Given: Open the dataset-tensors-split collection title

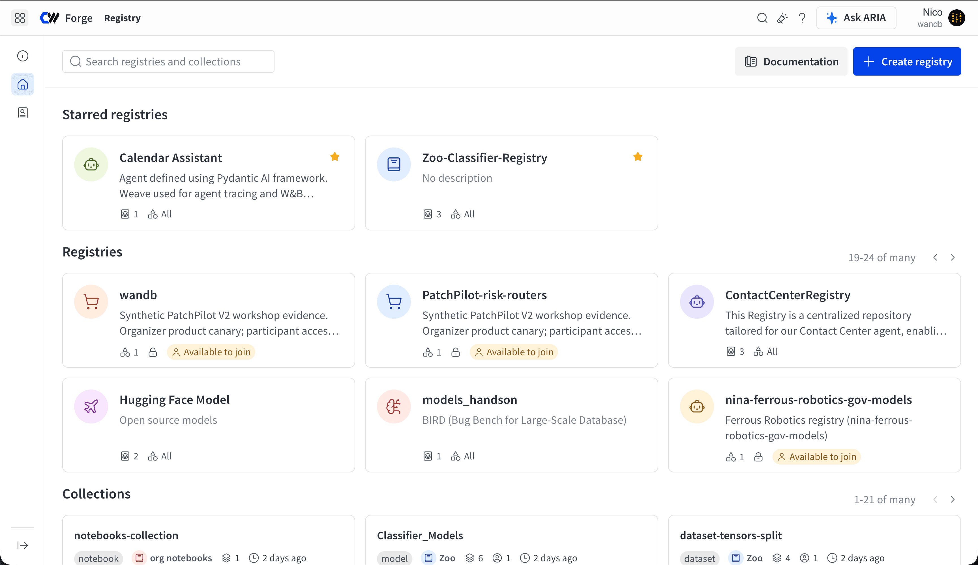Looking at the screenshot, I should 731,536.
